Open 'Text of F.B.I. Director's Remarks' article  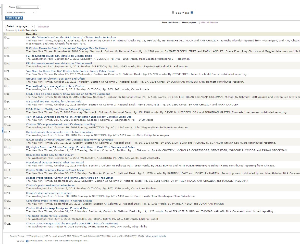[79, 117]
